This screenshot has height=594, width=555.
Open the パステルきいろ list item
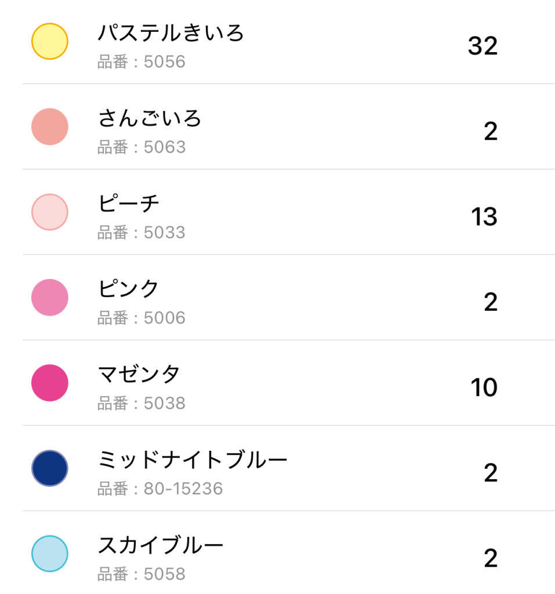click(x=171, y=33)
